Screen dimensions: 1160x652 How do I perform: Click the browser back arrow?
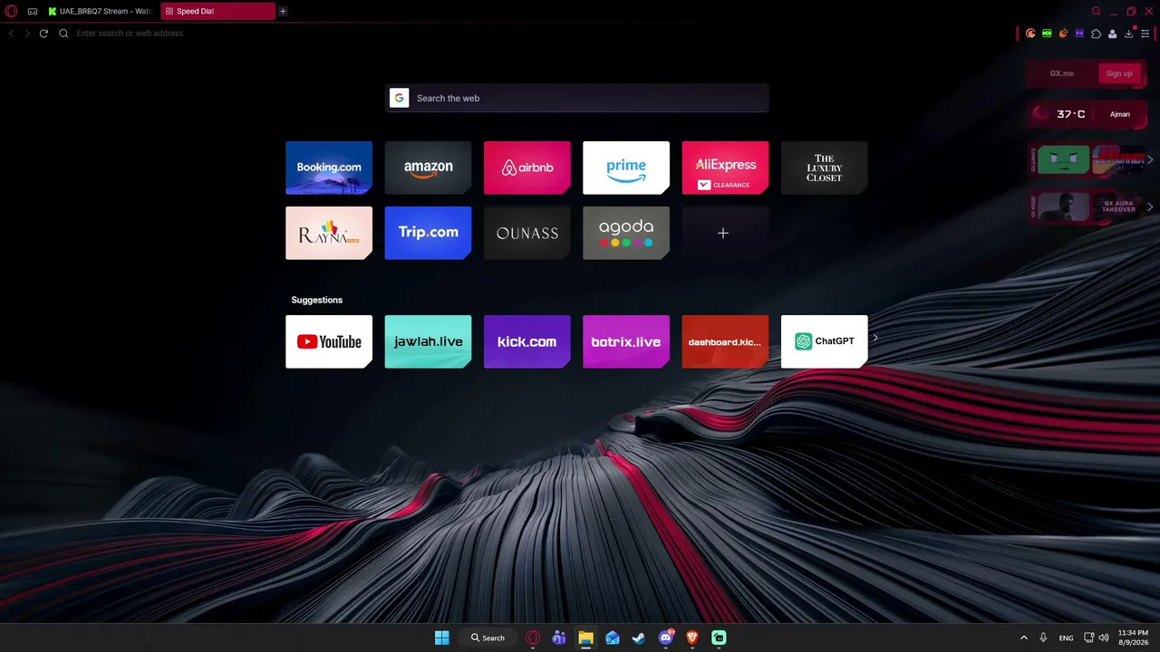click(x=12, y=34)
